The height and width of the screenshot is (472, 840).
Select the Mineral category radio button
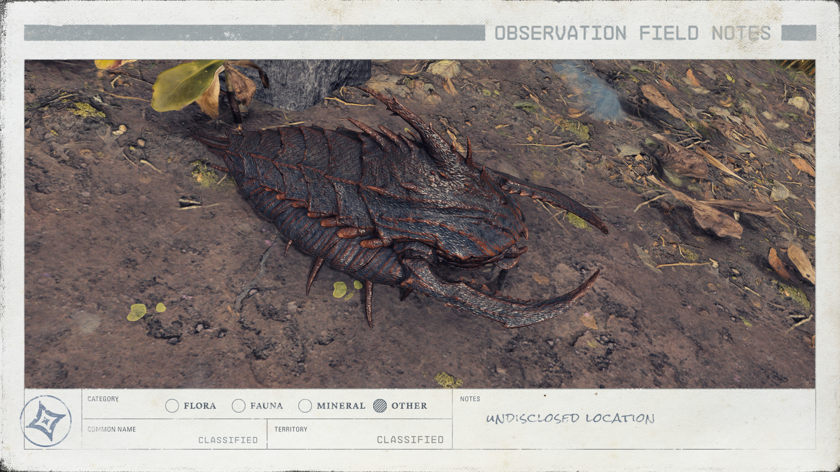(305, 406)
